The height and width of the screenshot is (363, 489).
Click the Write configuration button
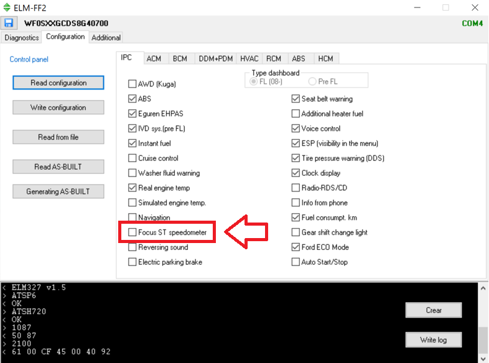[58, 108]
